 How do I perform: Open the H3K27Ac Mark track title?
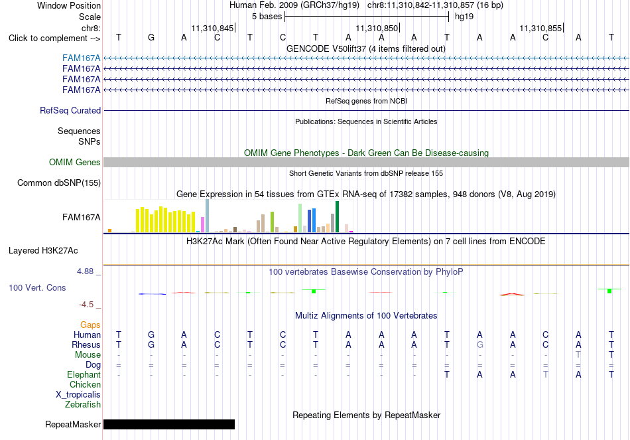coord(365,242)
